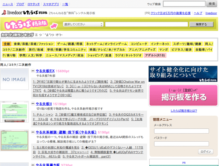Viewport: 222px width, 166px height.
Task: Open the やる夫系雑談・避難・投下板 board link
Action: click(66, 132)
